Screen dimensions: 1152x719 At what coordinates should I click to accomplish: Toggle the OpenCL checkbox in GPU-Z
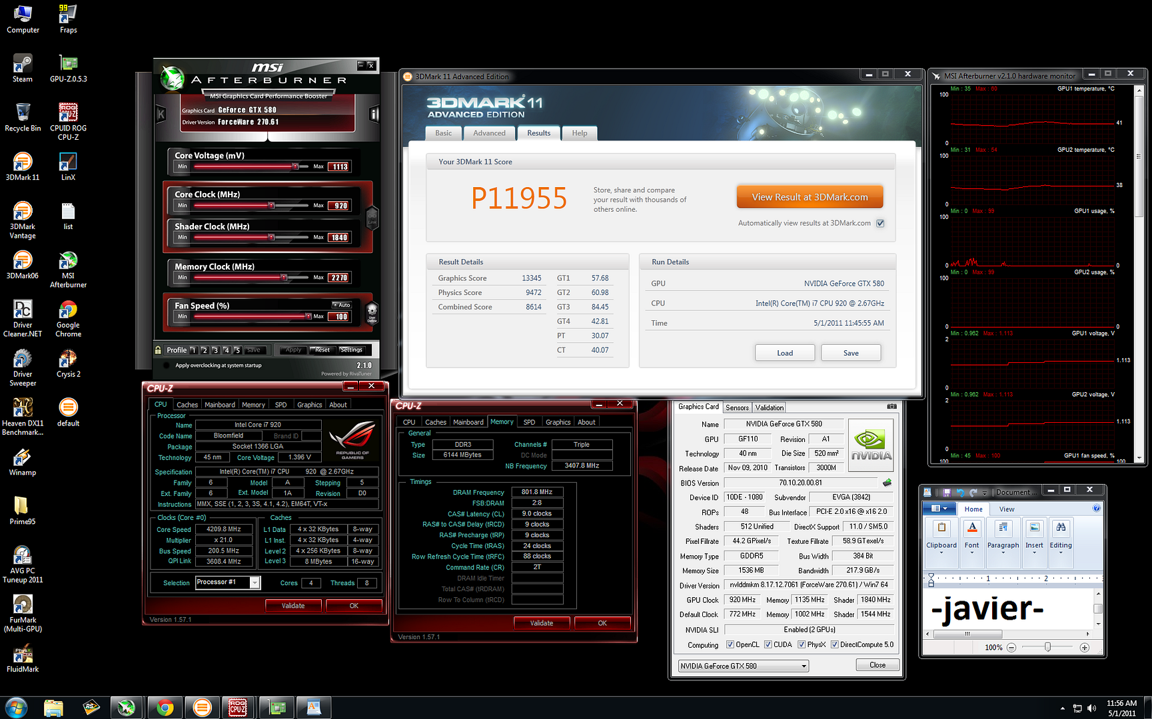730,644
